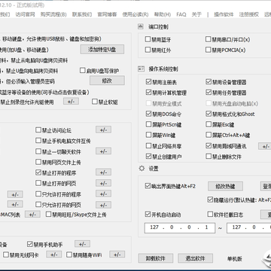Enable 启用U盘写保护 checkbox
The image size is (271, 271).
tap(83, 71)
